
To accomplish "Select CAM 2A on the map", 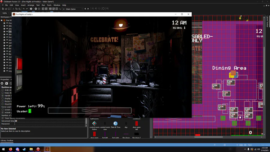I will (x=234, y=110).
